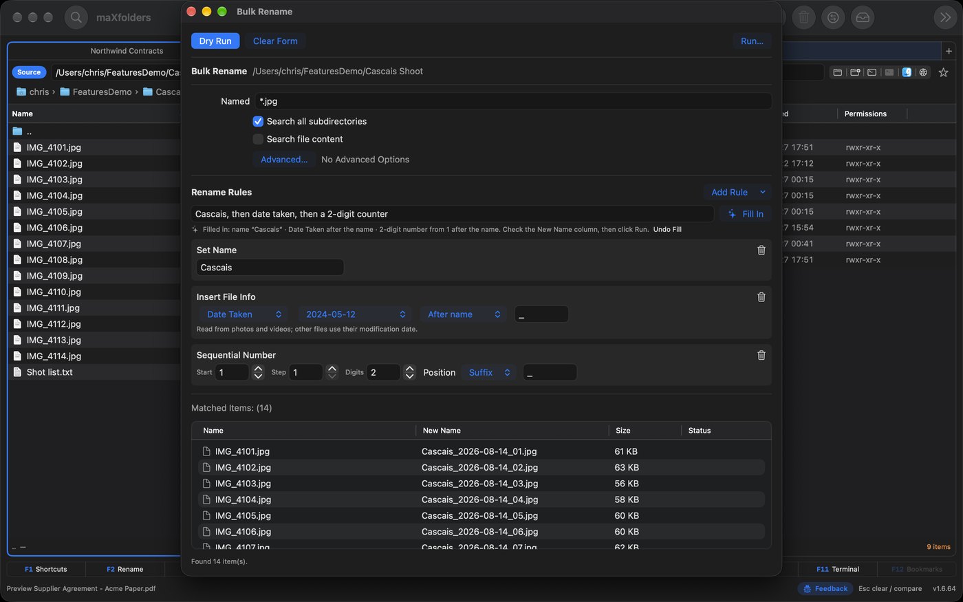Click the open folder icon beside the path field
Image resolution: width=963 pixels, height=602 pixels.
pos(837,72)
